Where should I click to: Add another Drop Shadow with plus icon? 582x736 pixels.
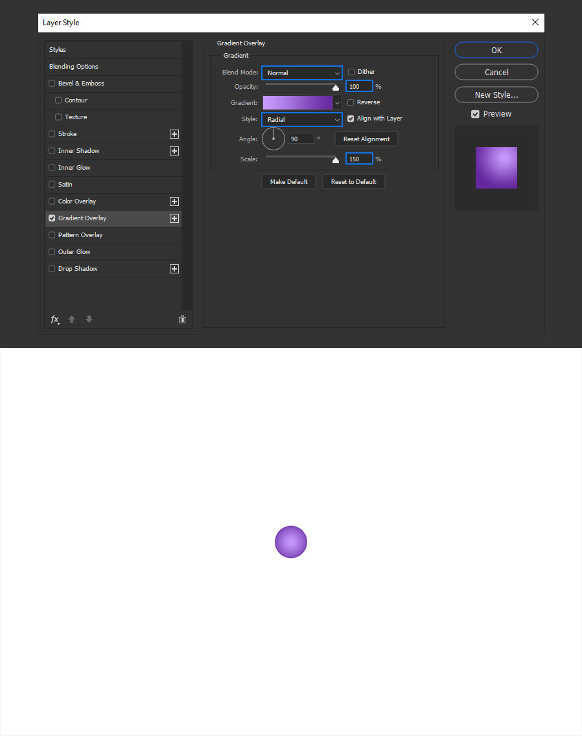174,269
